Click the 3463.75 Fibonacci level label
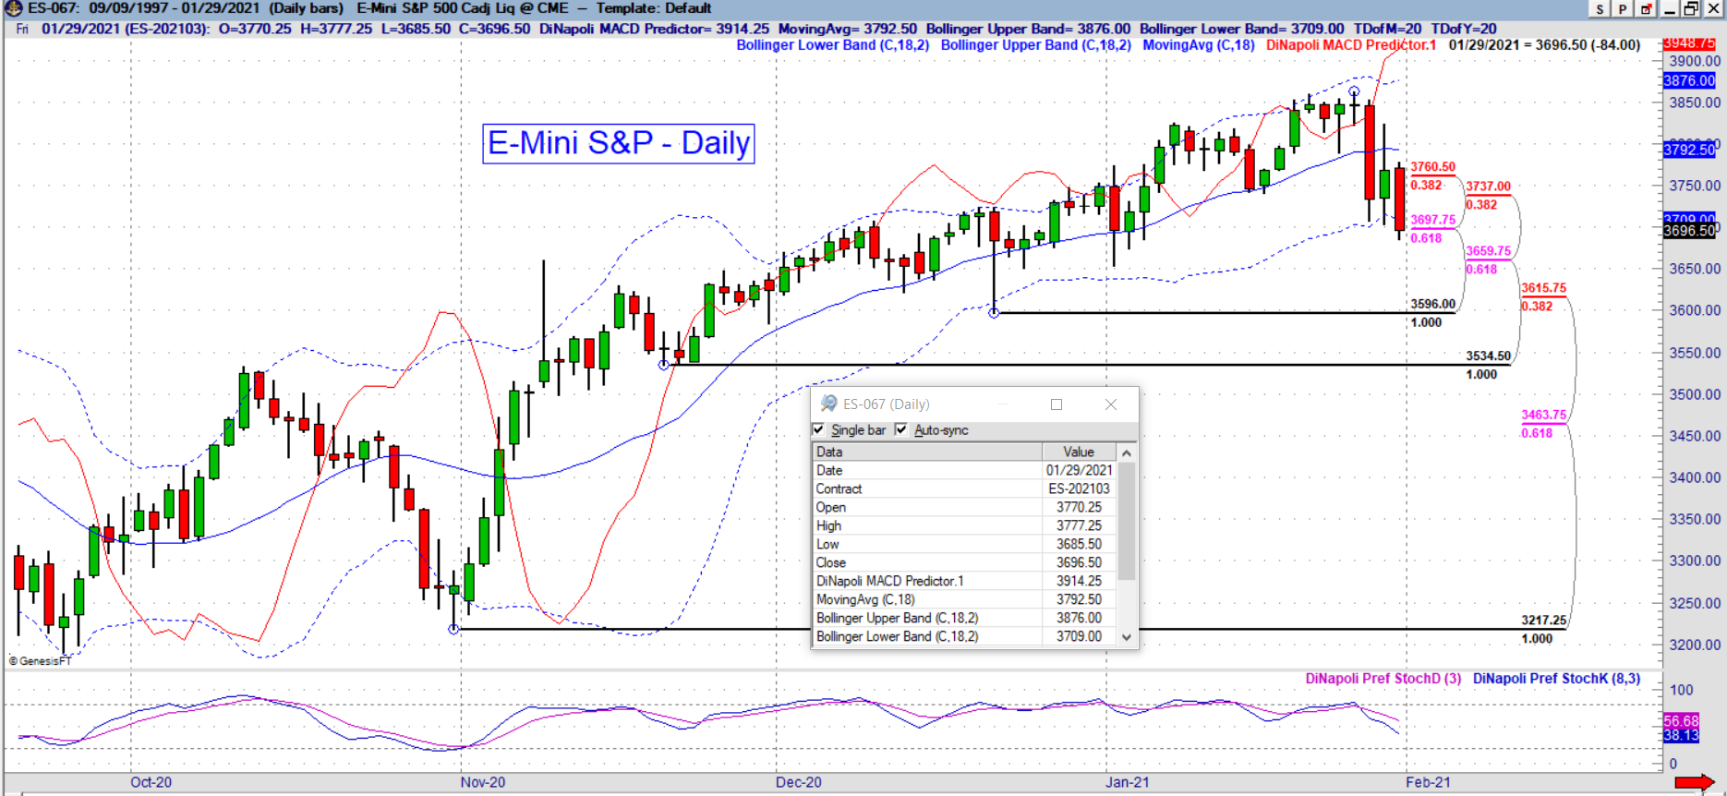Screen dimensions: 1727x796 pos(1543,416)
